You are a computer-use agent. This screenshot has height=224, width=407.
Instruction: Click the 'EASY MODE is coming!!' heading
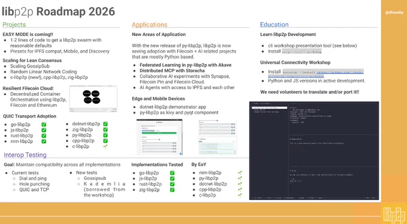(x=28, y=35)
